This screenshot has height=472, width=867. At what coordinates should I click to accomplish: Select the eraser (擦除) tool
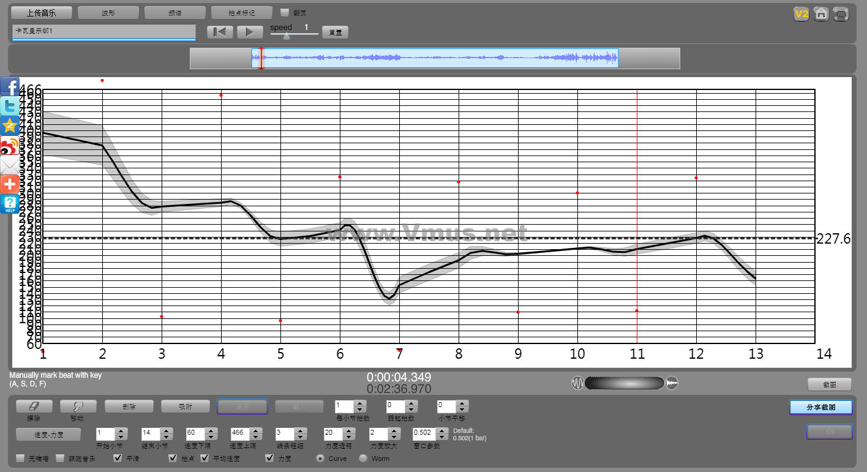pos(34,406)
